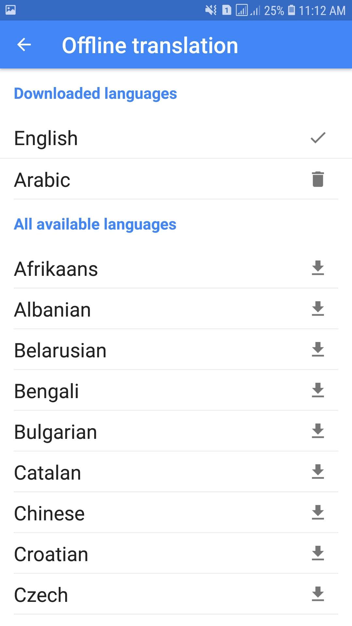Download the Afrikaans language pack
Viewport: 352px width, 626px height.
point(318,268)
